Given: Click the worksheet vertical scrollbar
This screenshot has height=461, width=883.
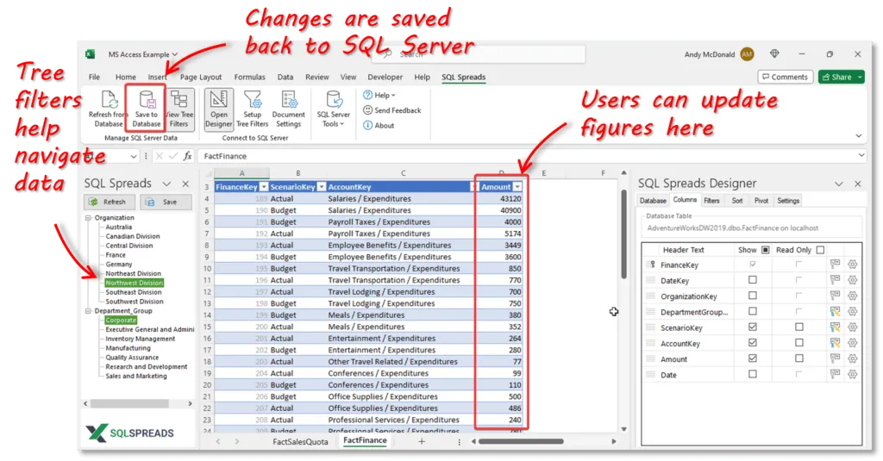Looking at the screenshot, I should point(623,233).
